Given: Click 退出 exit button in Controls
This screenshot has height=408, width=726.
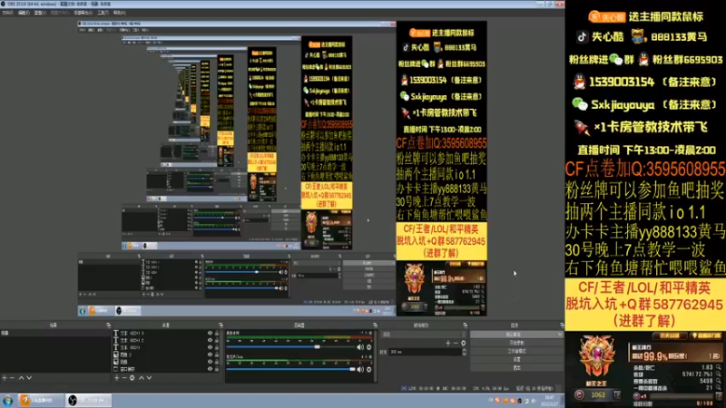Looking at the screenshot, I should pyautogui.click(x=516, y=368).
